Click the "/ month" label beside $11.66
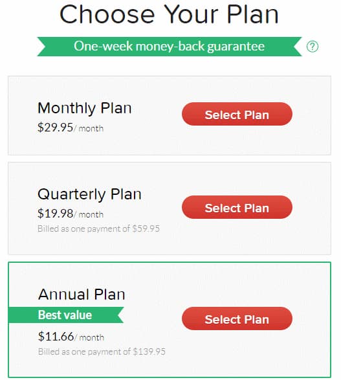The height and width of the screenshot is (380, 341). click(x=89, y=337)
